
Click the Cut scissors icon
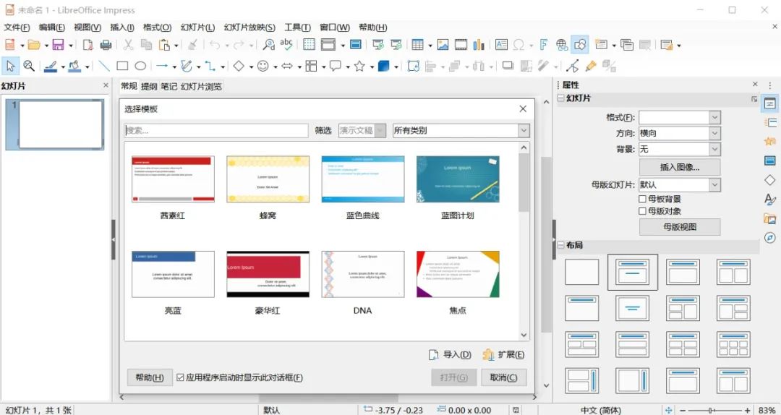pyautogui.click(x=129, y=45)
